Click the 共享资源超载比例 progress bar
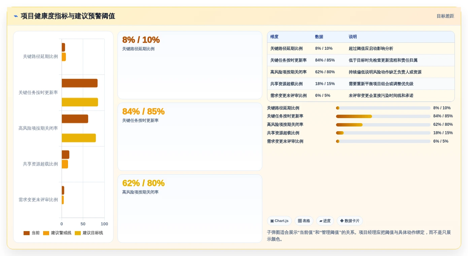The width and height of the screenshot is (468, 256). click(x=383, y=133)
